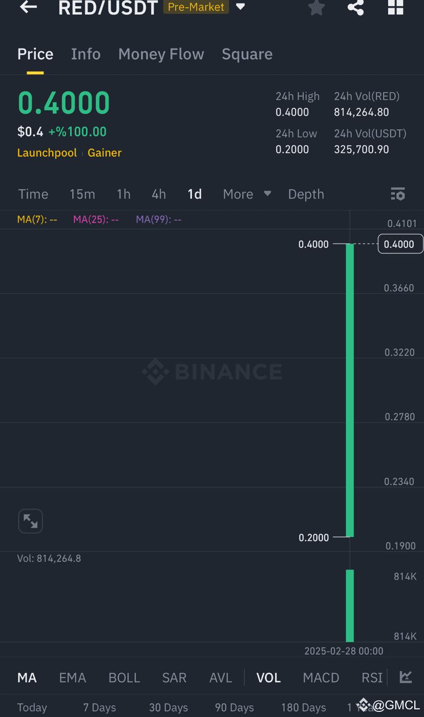Select the 180 Days range

(304, 707)
